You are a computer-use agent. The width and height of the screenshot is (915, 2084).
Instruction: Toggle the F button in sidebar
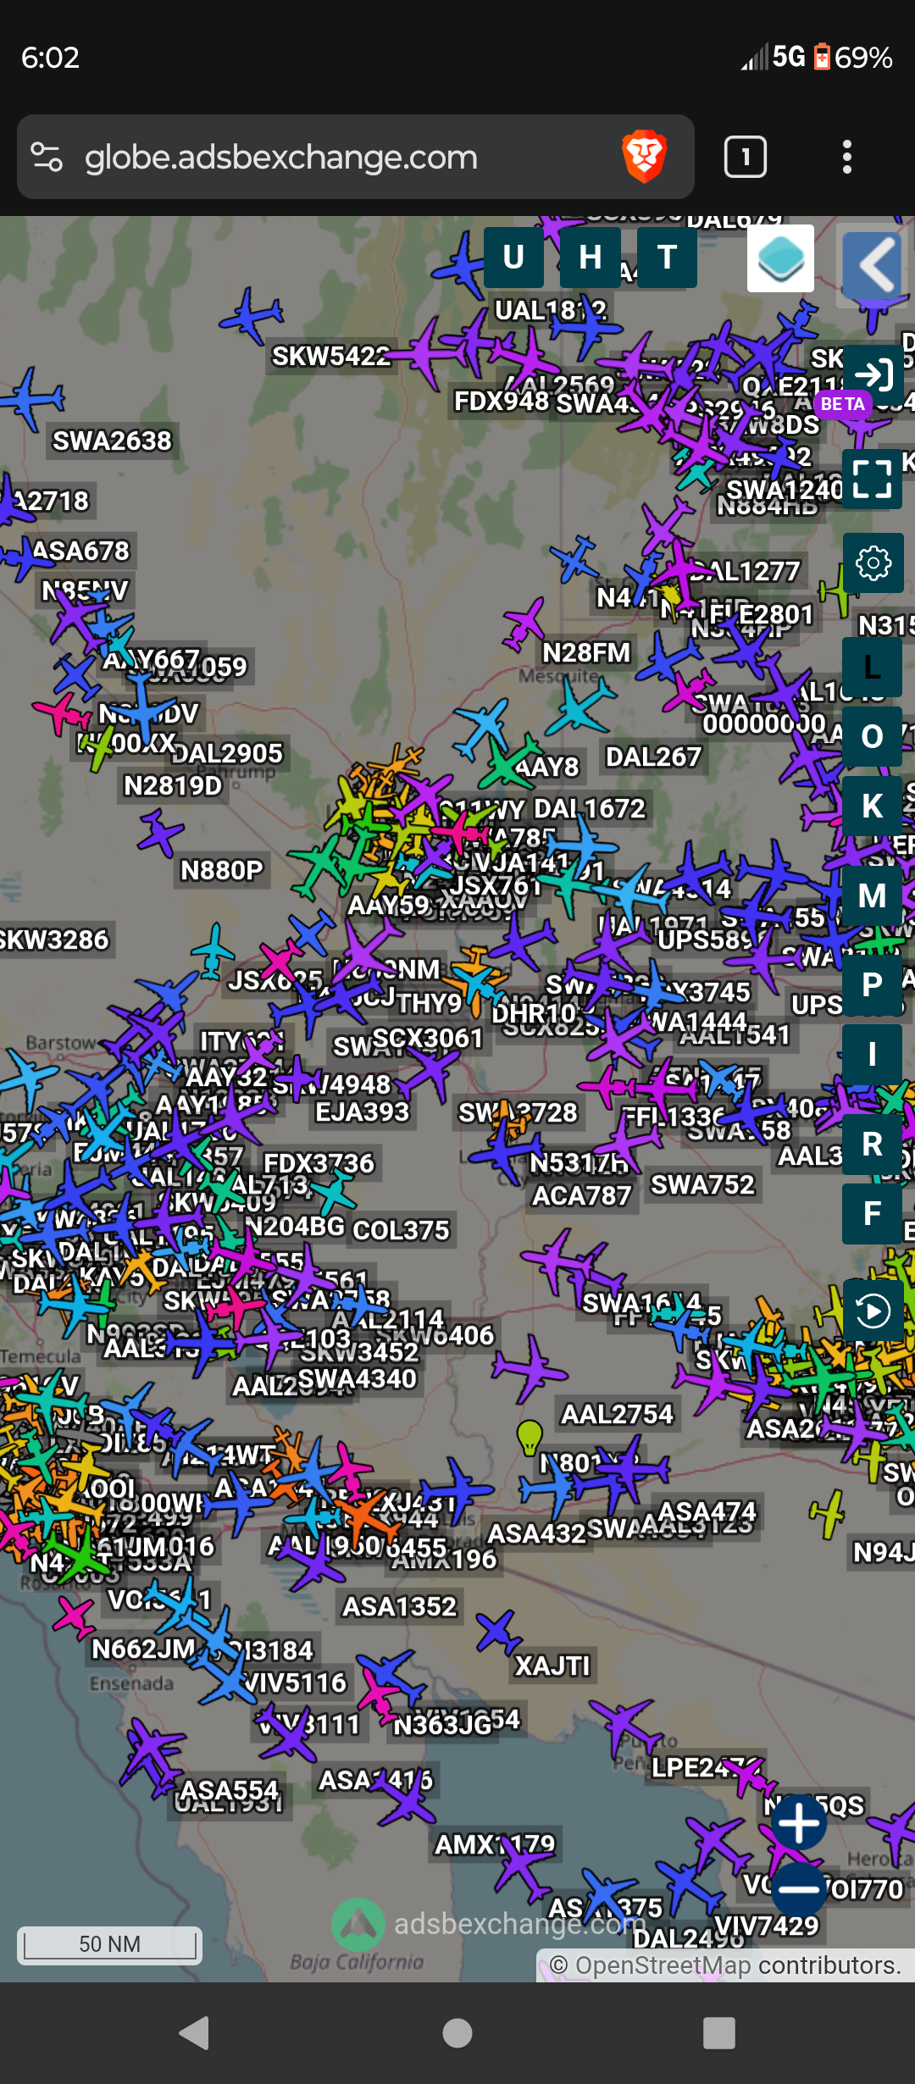coord(873,1214)
